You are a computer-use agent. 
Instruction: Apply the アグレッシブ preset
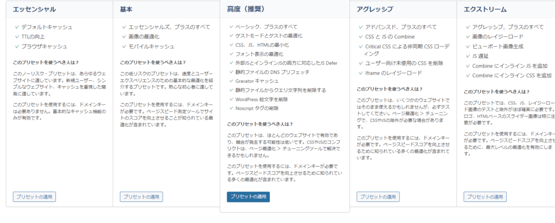pyautogui.click(x=378, y=197)
